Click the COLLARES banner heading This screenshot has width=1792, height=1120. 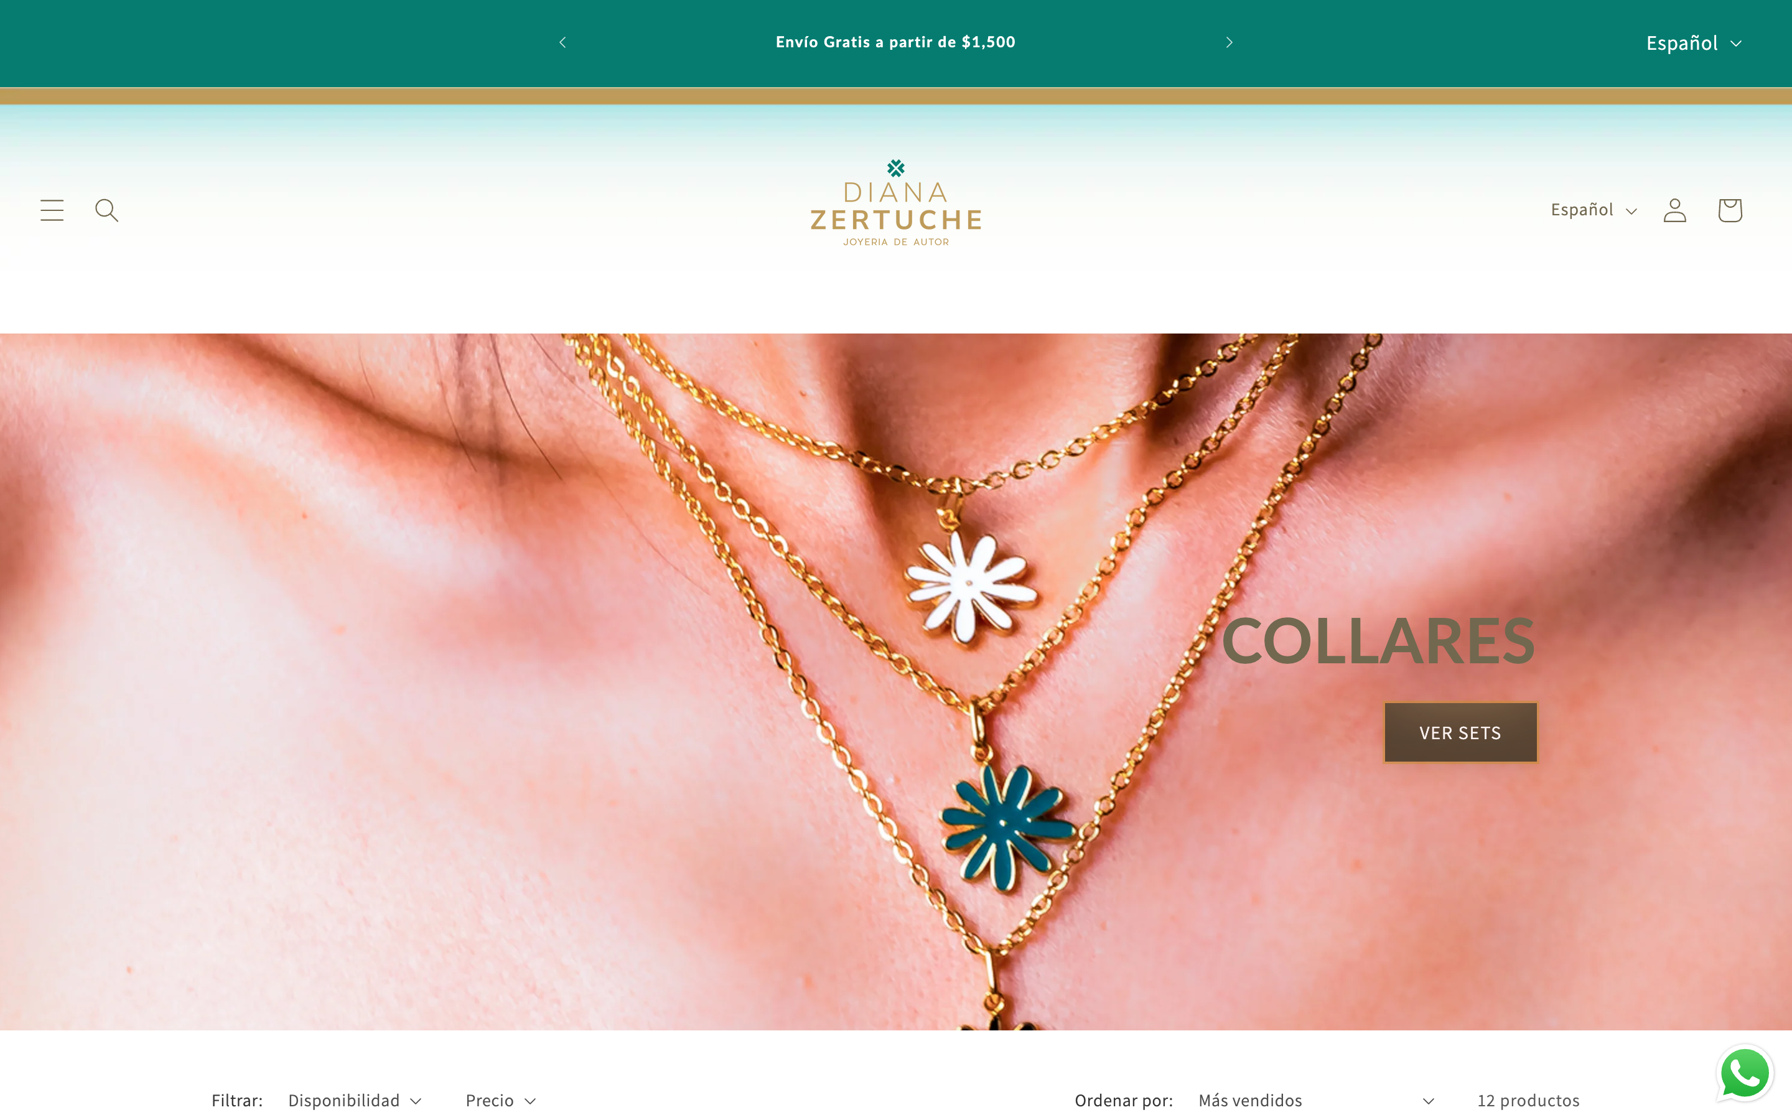point(1378,641)
